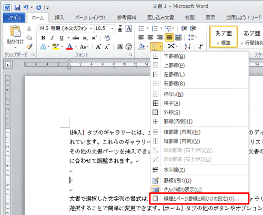Viewport: 263px width, 215px height.
Task: Toggle justify alignment (highlighted)
Action: 169,37
